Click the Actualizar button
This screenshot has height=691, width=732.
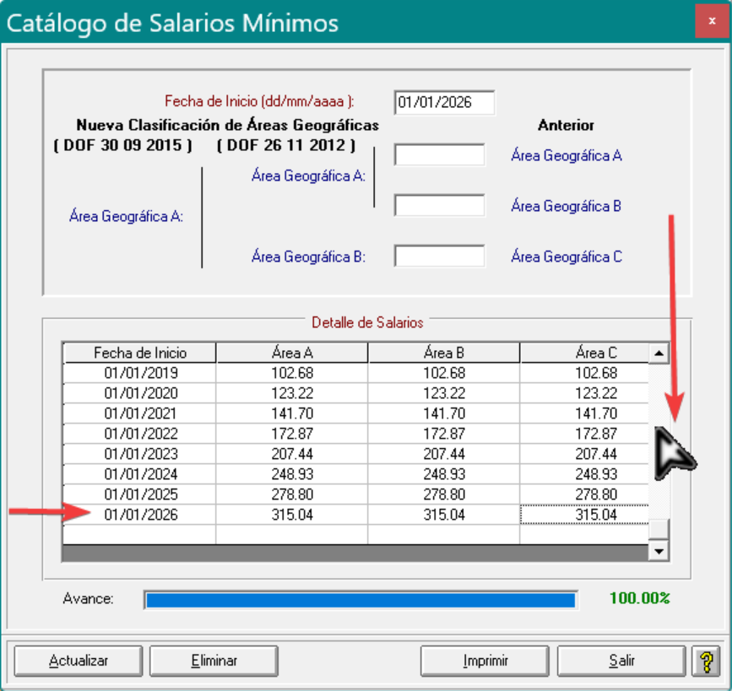coord(79,661)
